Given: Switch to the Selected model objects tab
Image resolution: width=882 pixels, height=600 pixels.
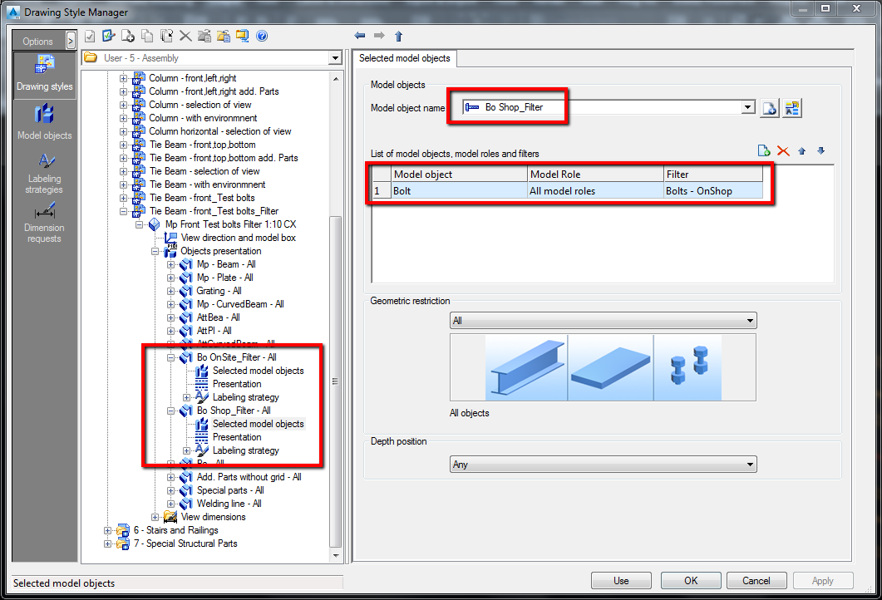Looking at the screenshot, I should (405, 58).
